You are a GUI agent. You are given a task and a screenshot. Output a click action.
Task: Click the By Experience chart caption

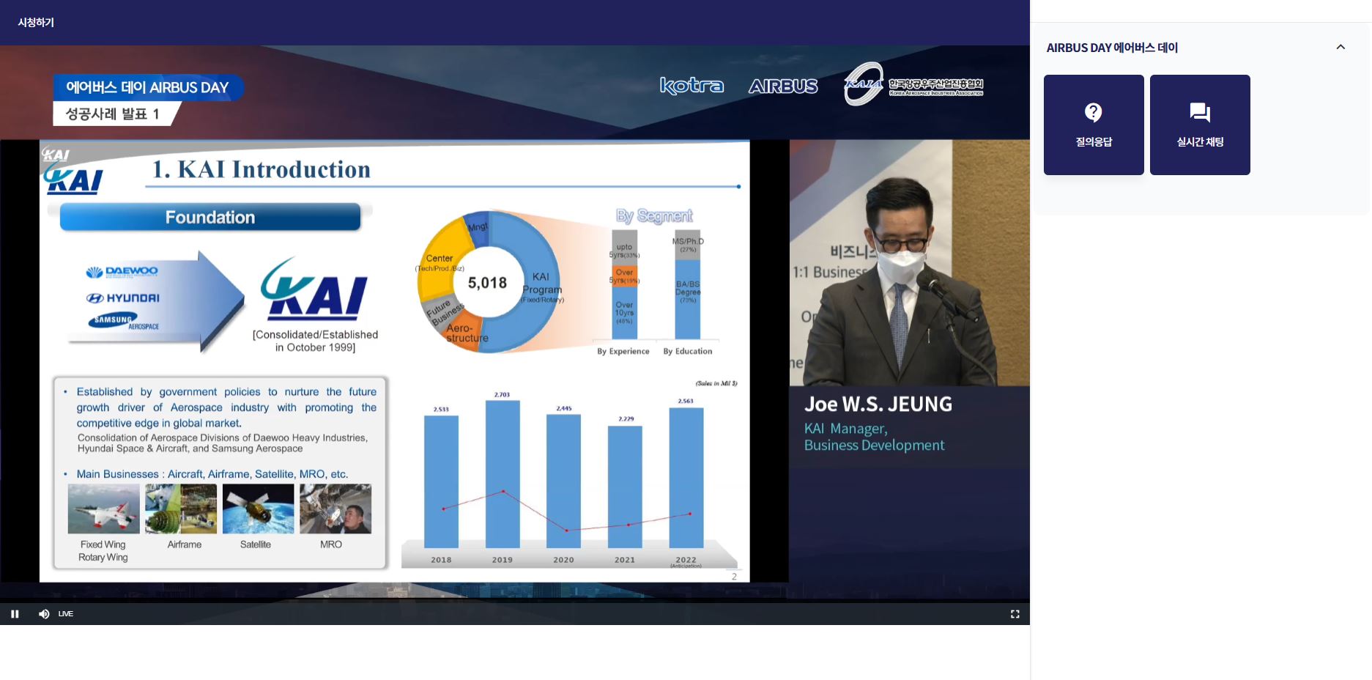click(x=623, y=352)
